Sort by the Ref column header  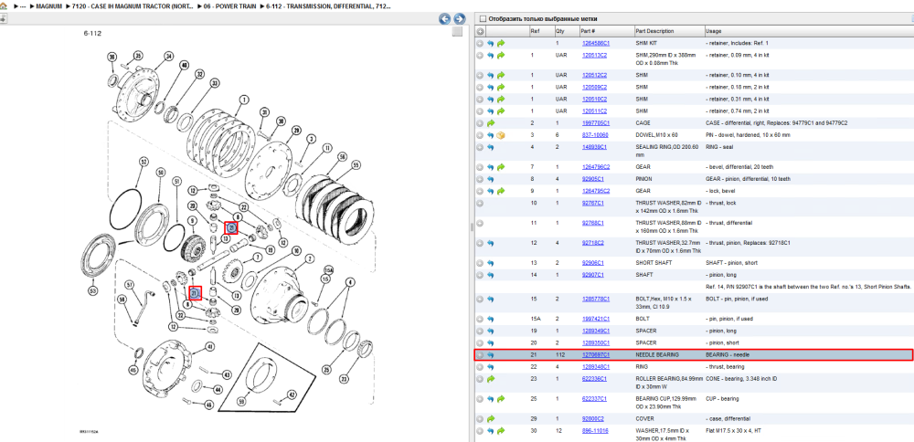[x=535, y=31]
